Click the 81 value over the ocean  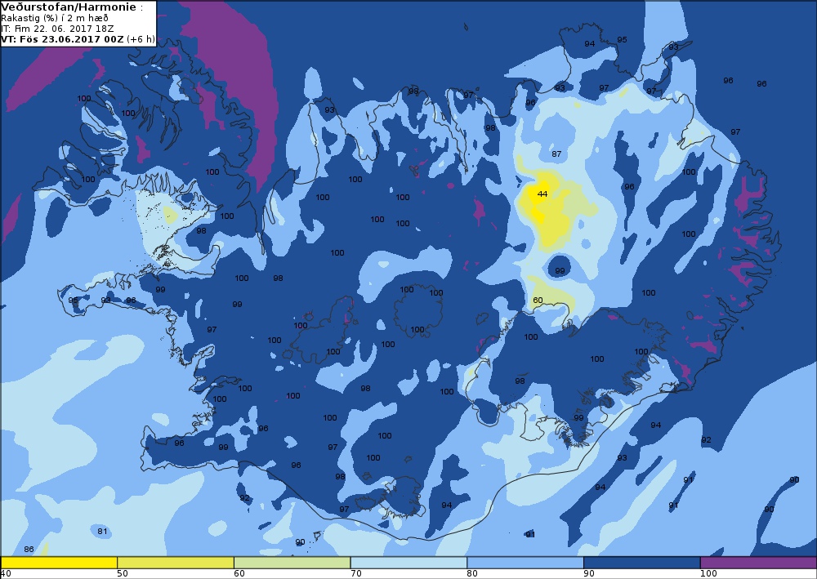tap(102, 531)
